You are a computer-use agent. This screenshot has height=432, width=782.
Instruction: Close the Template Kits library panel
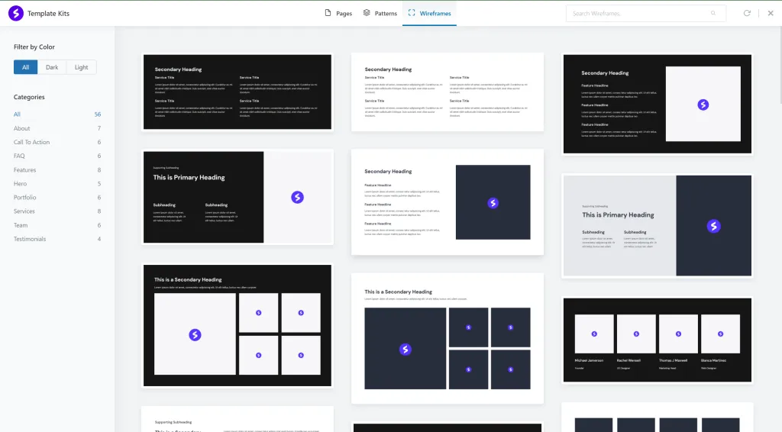[770, 13]
